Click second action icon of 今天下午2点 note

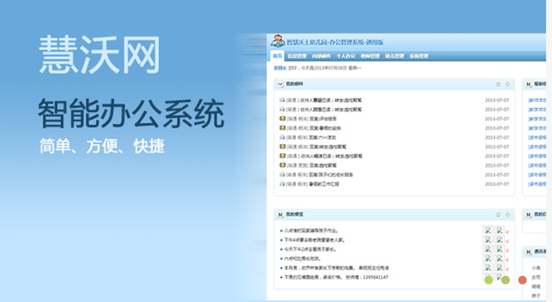(x=499, y=248)
